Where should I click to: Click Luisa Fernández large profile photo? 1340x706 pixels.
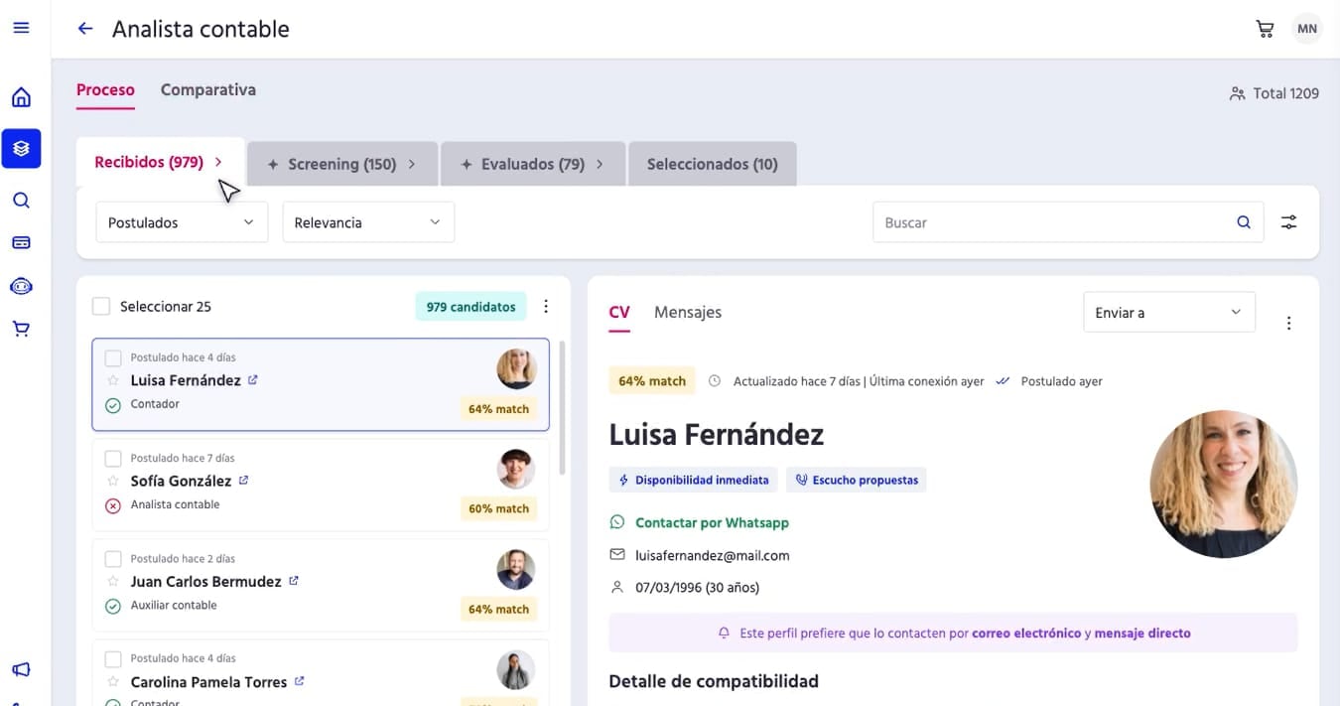tap(1224, 485)
